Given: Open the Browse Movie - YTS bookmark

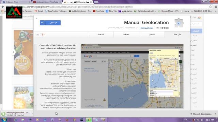Looking at the screenshot, I should [x=168, y=11].
